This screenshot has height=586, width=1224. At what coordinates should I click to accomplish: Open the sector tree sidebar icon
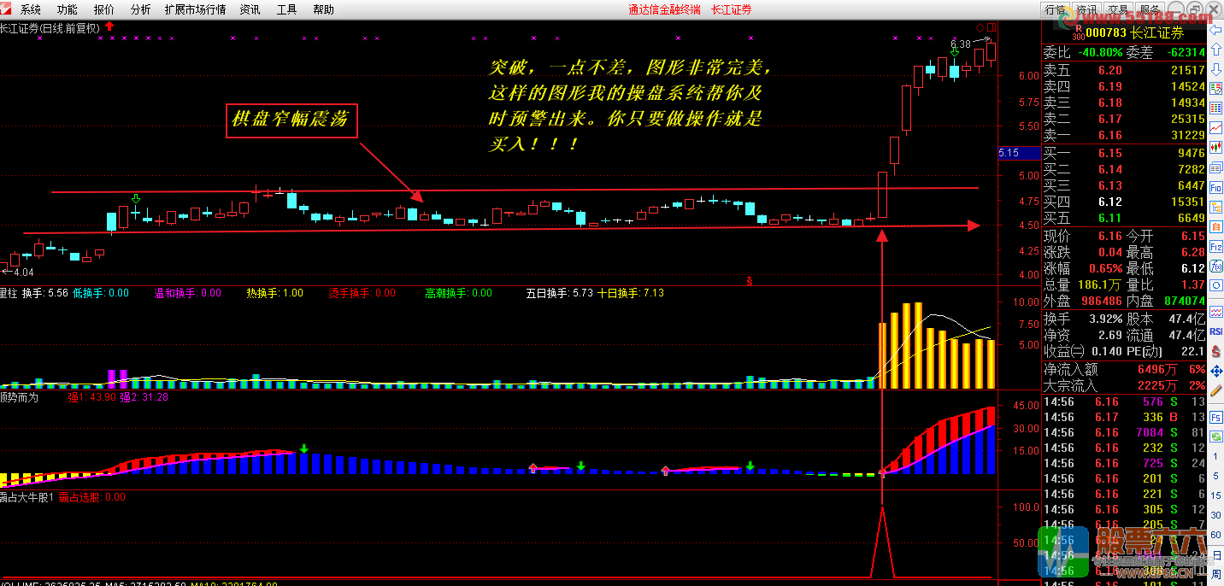(x=1215, y=207)
